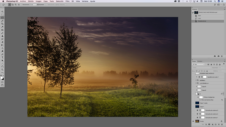
Task: Activate the Zoom tool
Action: [x=2, y=69]
